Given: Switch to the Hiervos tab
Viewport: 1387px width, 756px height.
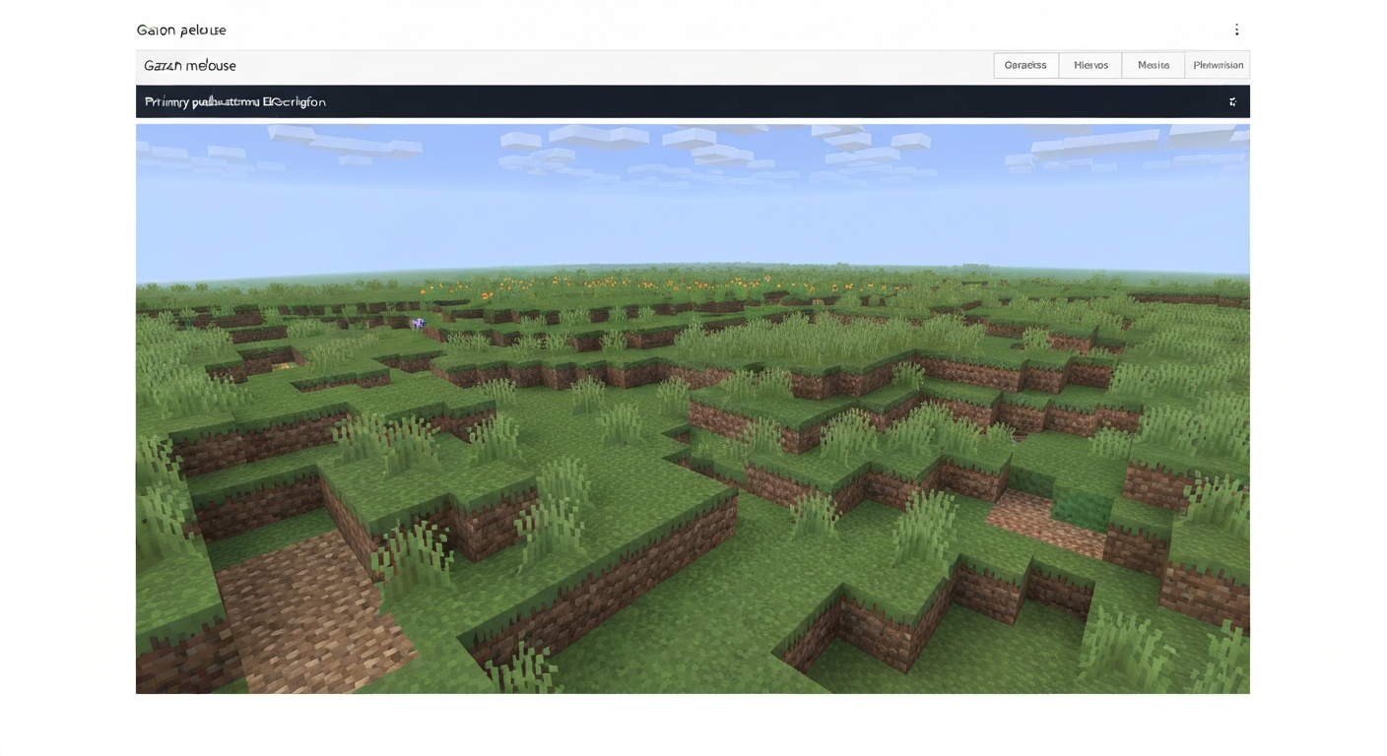Looking at the screenshot, I should [1090, 65].
